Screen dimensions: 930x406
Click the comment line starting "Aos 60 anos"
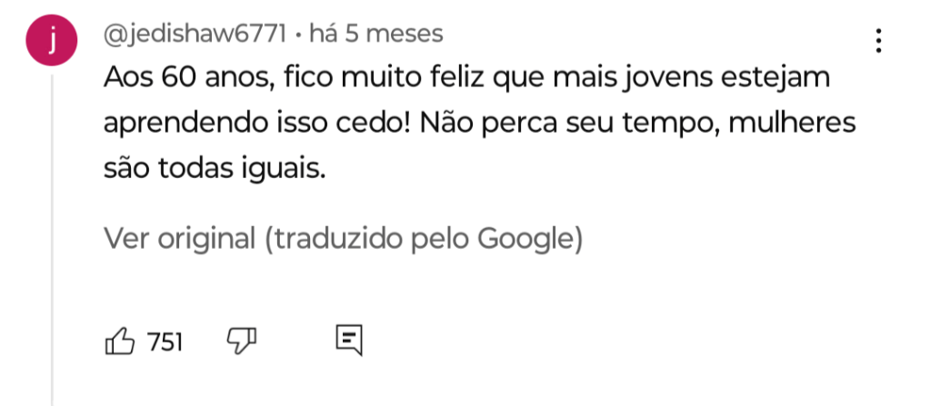(467, 79)
